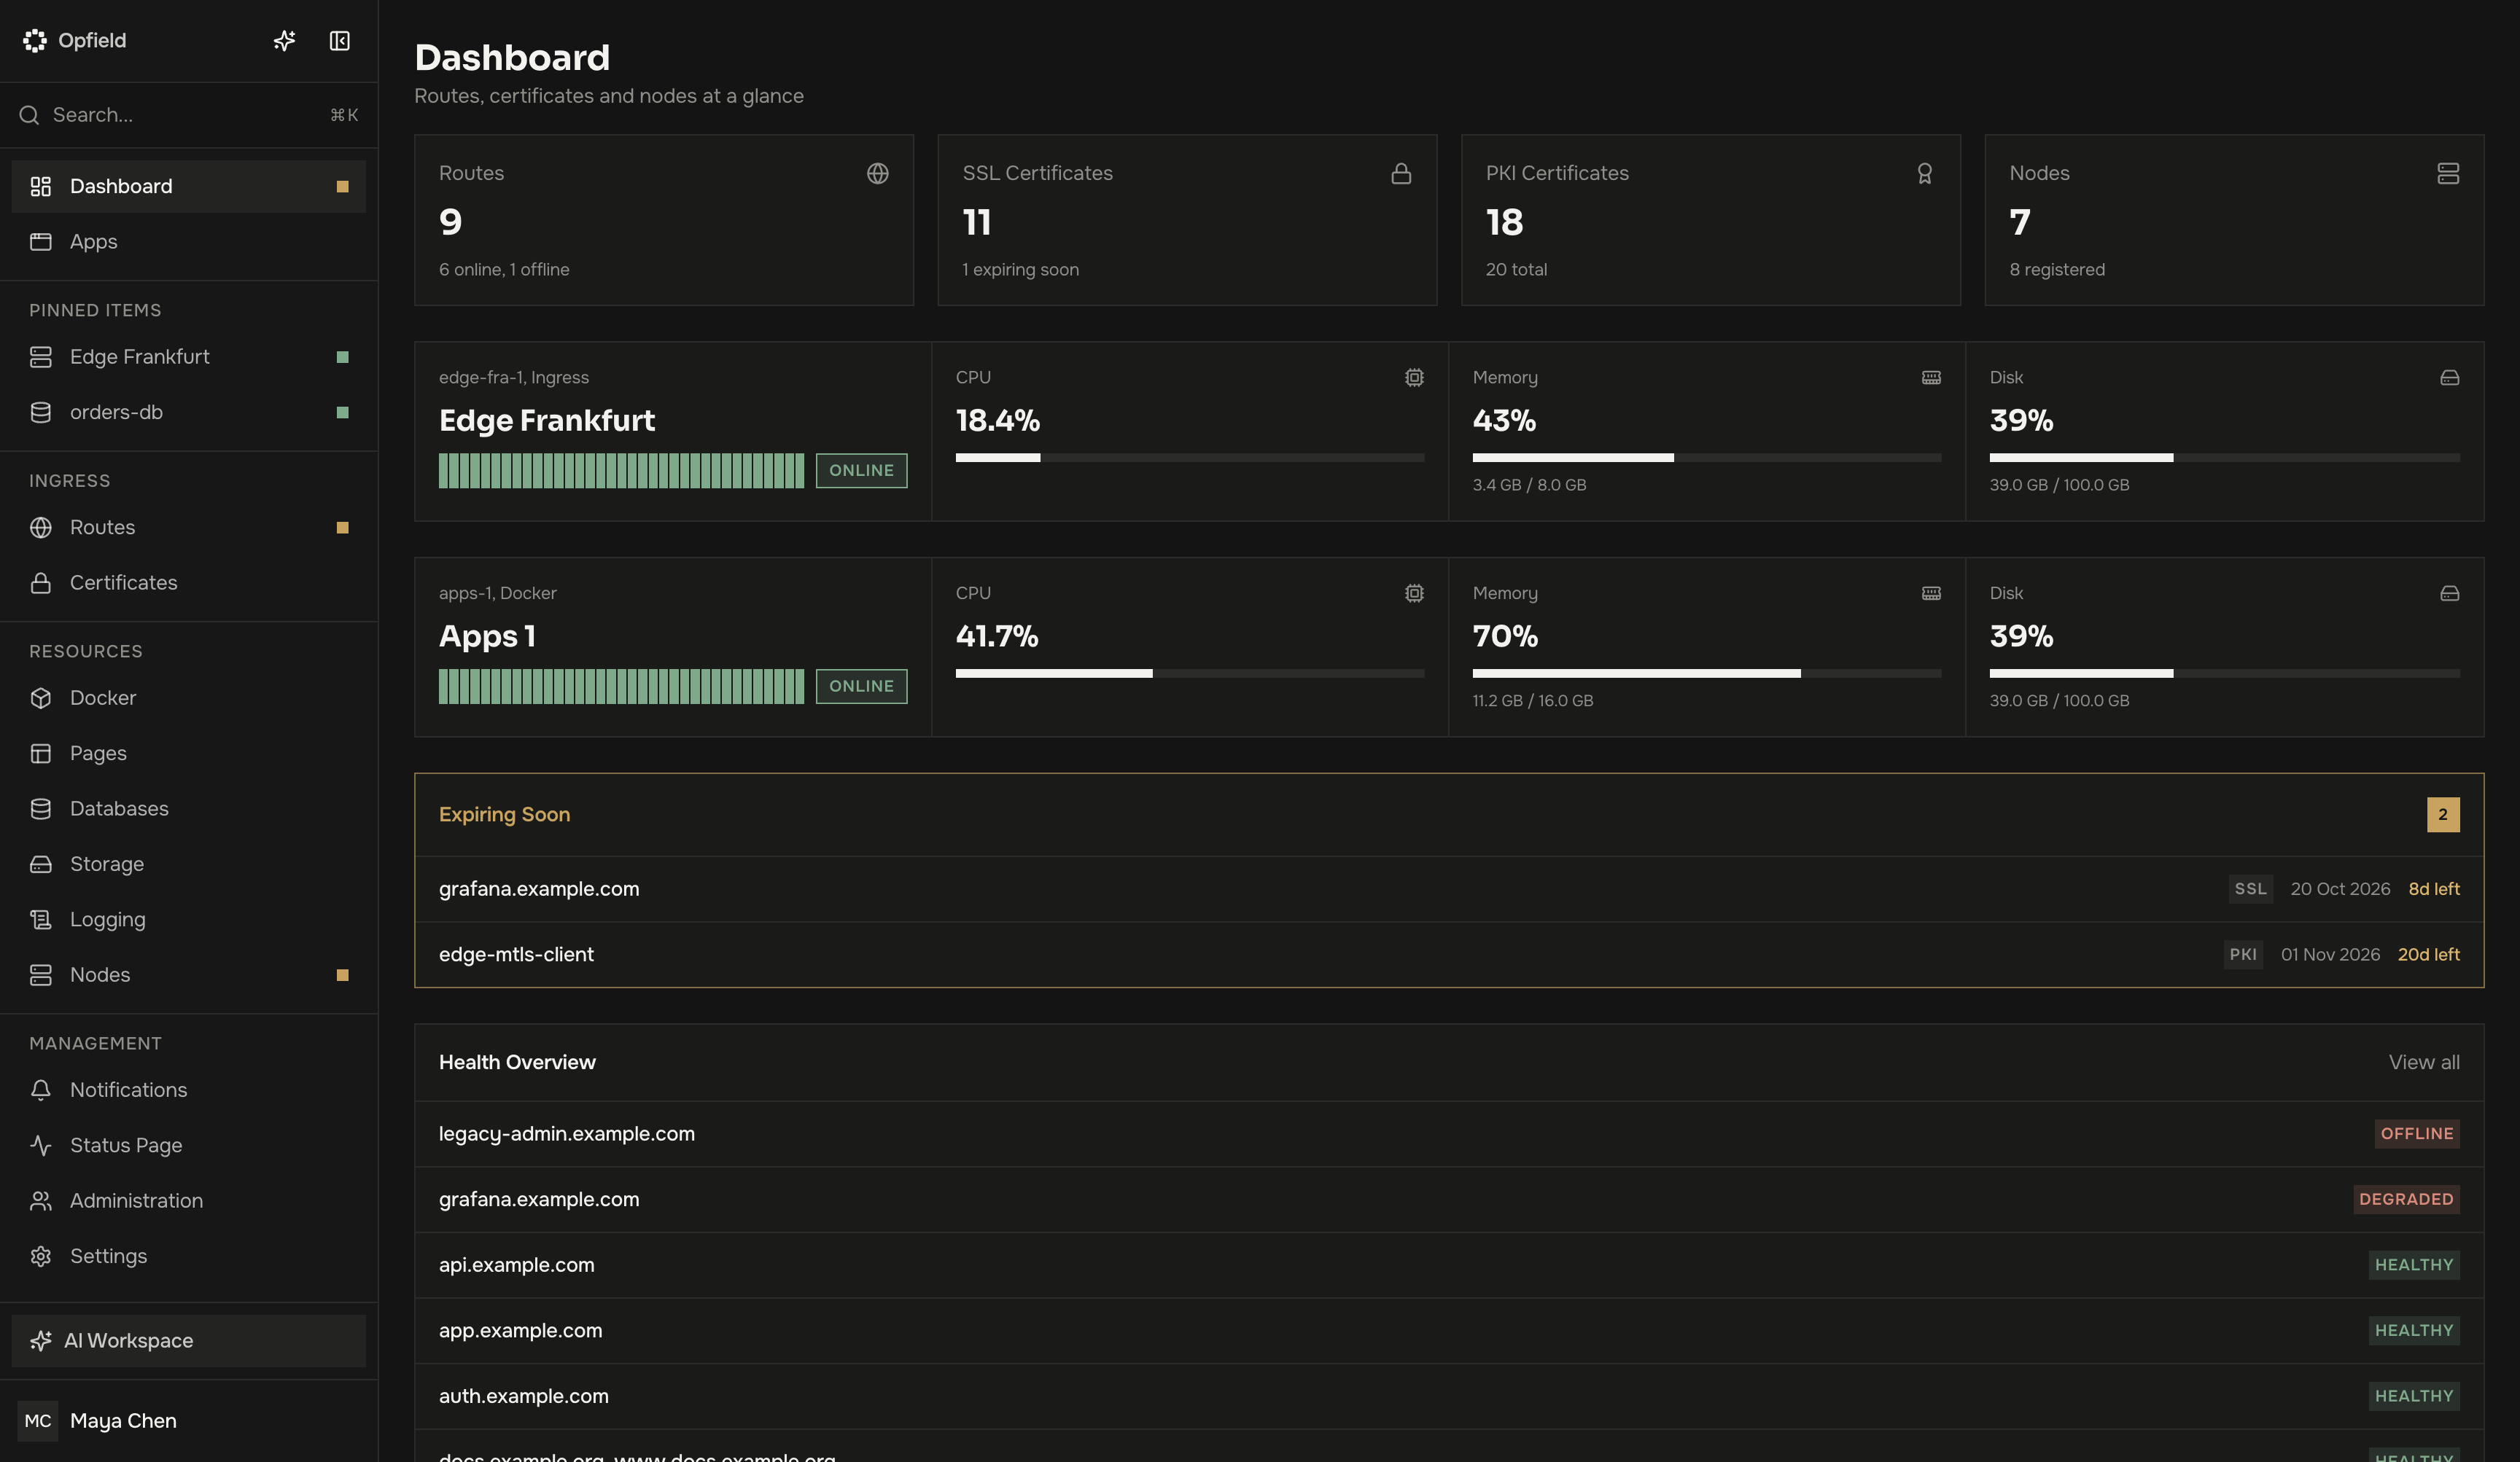
Task: Click the Apps 1 memory usage bar
Action: pos(1706,673)
